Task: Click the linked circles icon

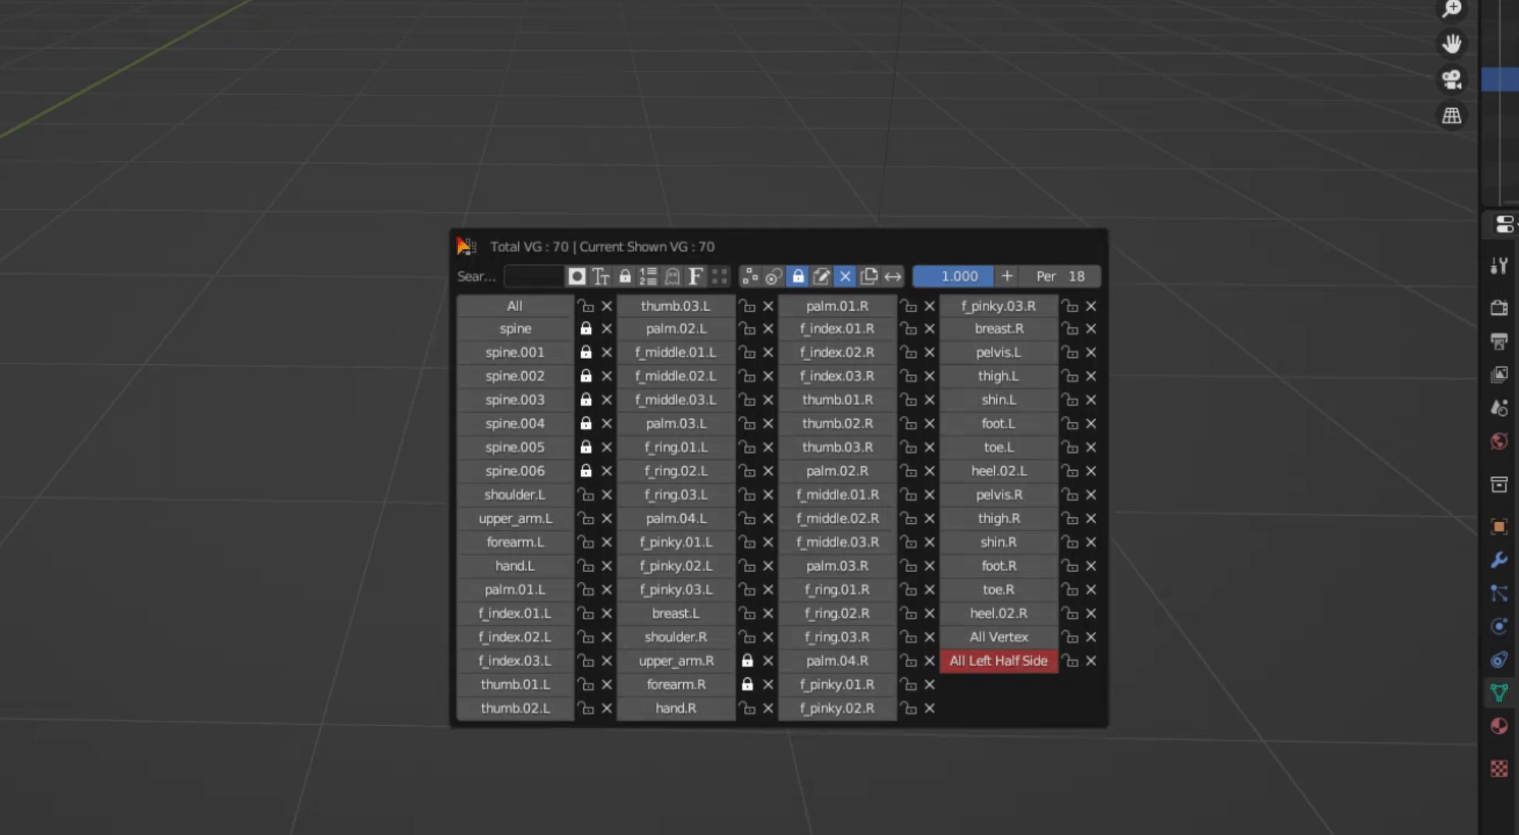Action: click(x=773, y=276)
